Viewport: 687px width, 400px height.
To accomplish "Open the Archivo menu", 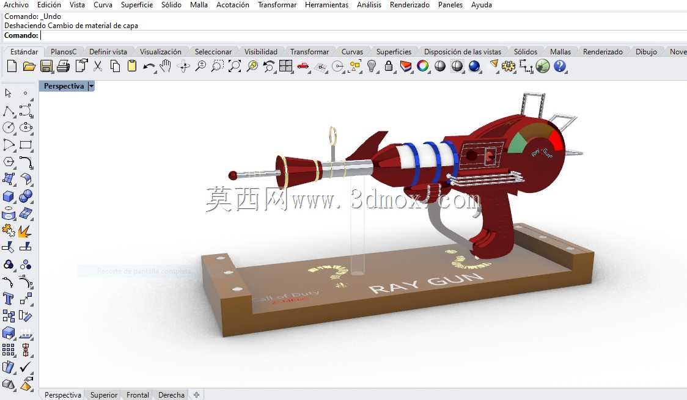I will [16, 5].
